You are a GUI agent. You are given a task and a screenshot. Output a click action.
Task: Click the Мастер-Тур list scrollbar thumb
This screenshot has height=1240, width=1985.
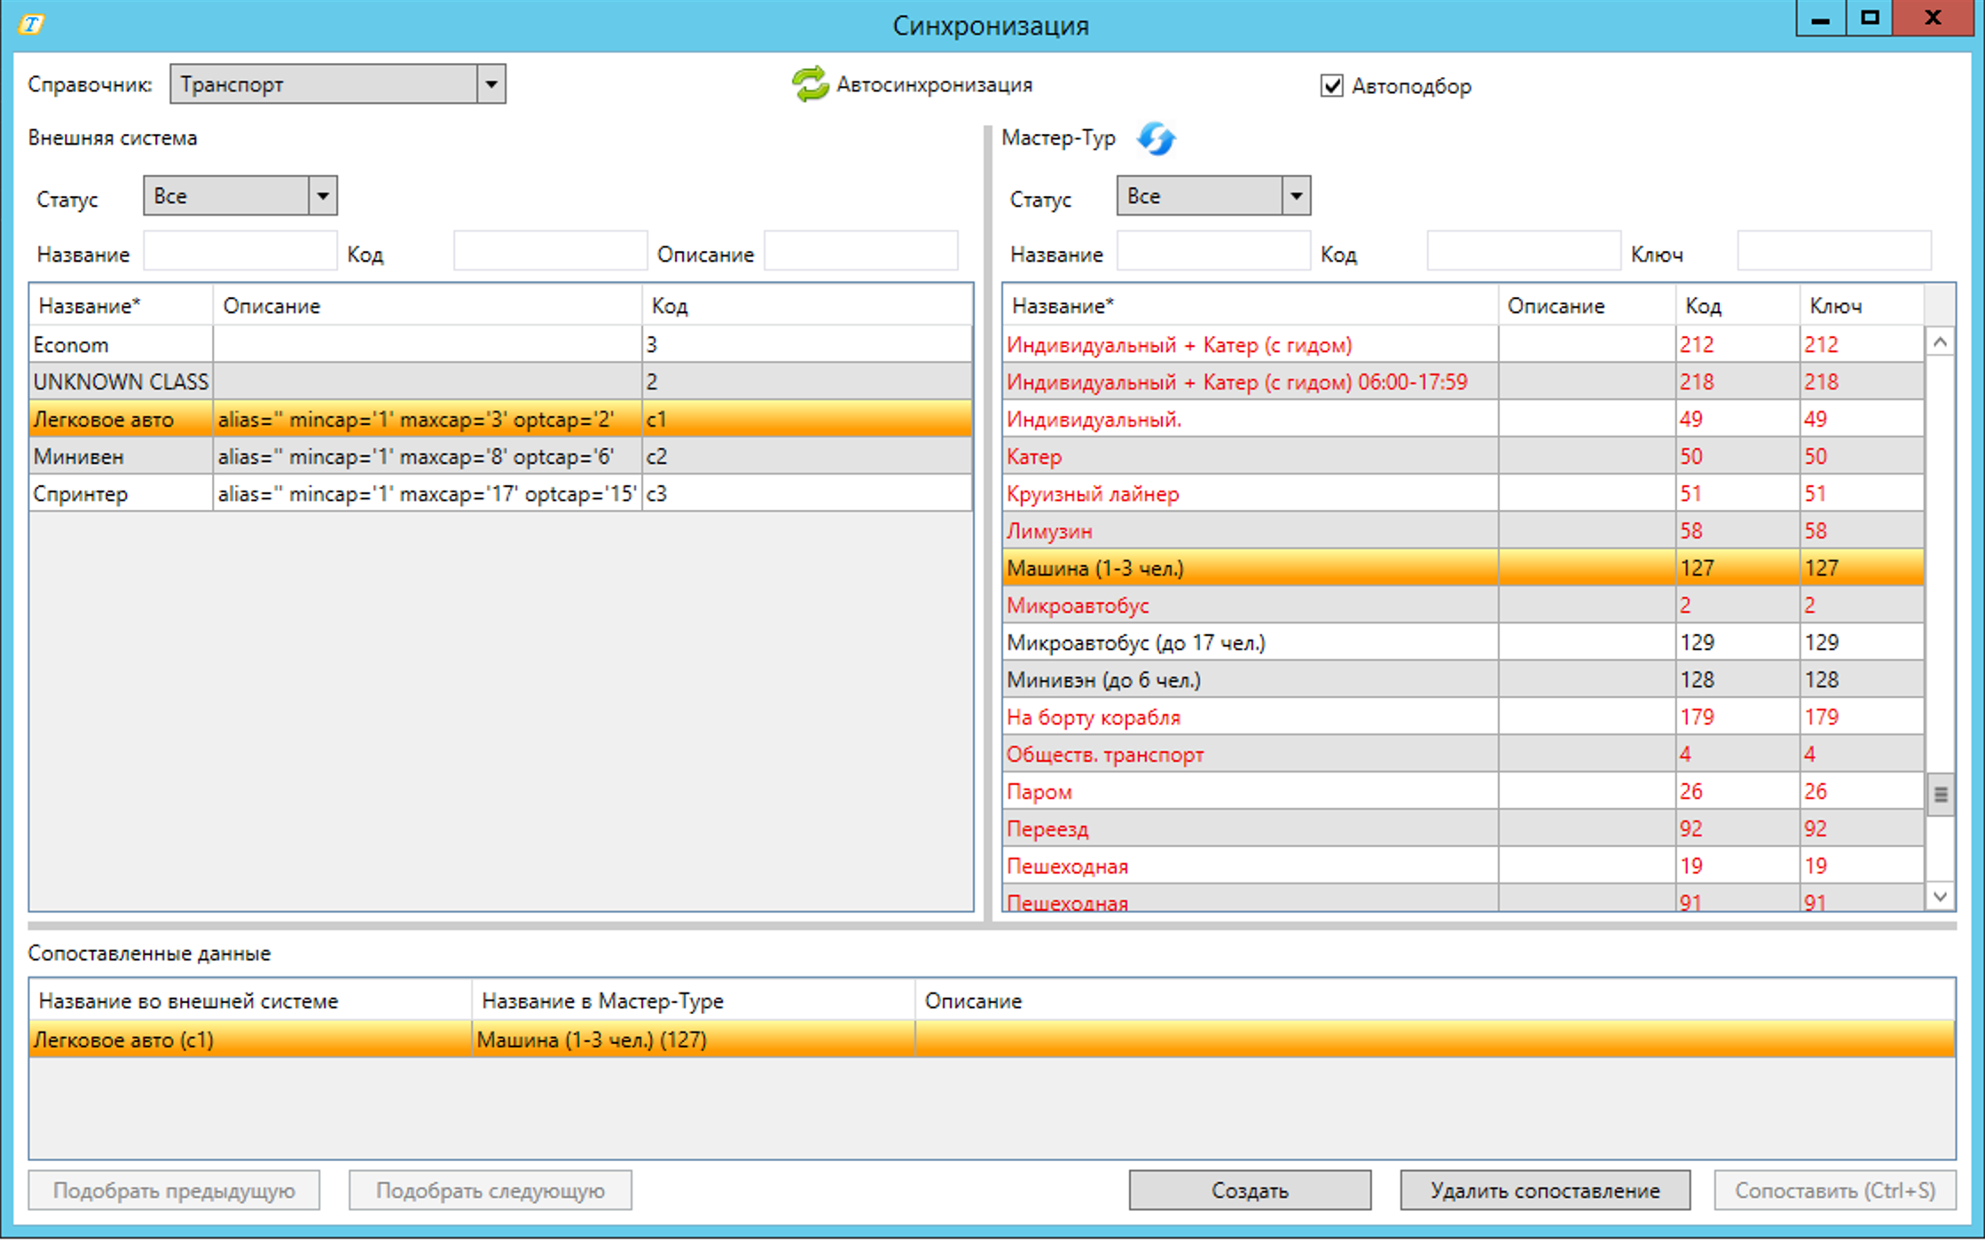1940,794
